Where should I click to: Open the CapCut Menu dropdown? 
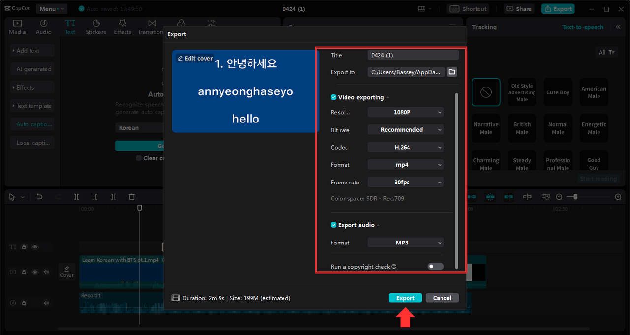52,9
